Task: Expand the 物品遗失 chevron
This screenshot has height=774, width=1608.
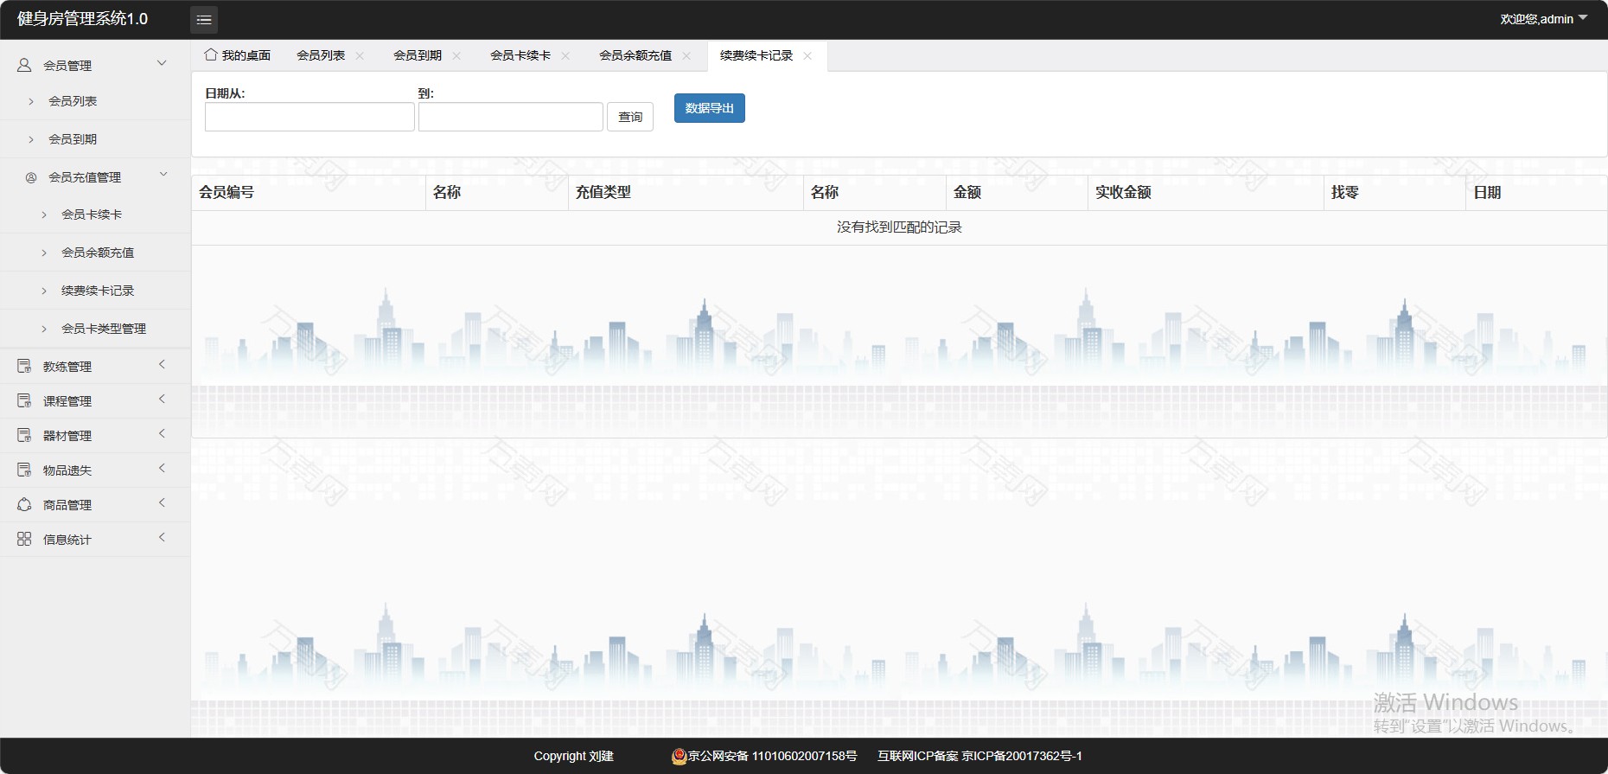Action: click(162, 469)
